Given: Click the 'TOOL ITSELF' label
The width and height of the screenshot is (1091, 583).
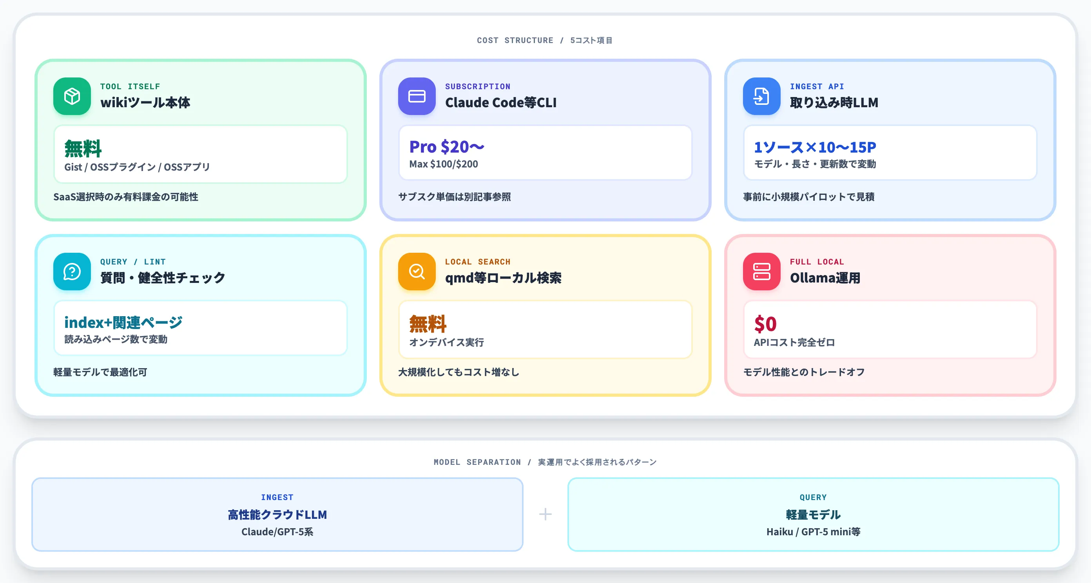Looking at the screenshot, I should (130, 86).
